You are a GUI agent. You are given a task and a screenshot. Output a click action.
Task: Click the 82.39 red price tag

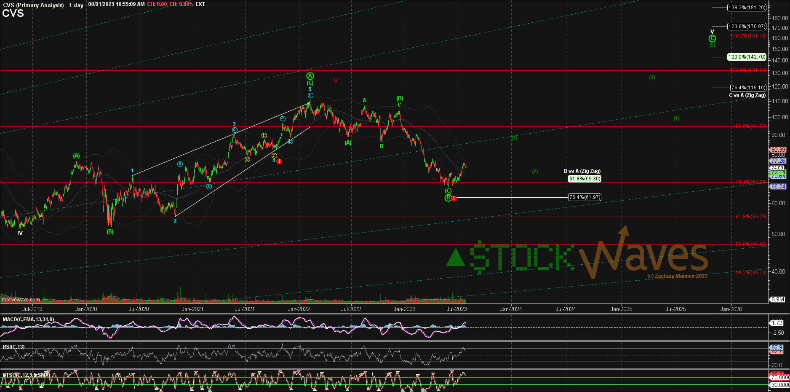tap(778, 150)
